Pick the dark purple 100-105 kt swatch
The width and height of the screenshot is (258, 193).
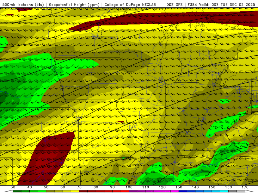[x=133, y=191]
